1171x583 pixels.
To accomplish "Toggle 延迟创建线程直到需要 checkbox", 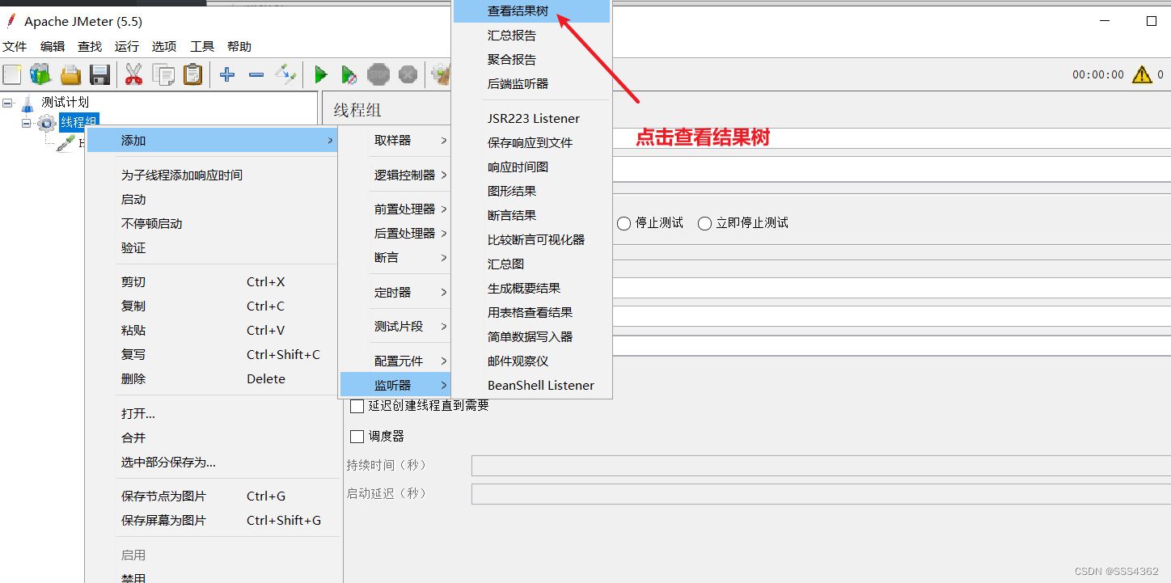I will tap(357, 406).
